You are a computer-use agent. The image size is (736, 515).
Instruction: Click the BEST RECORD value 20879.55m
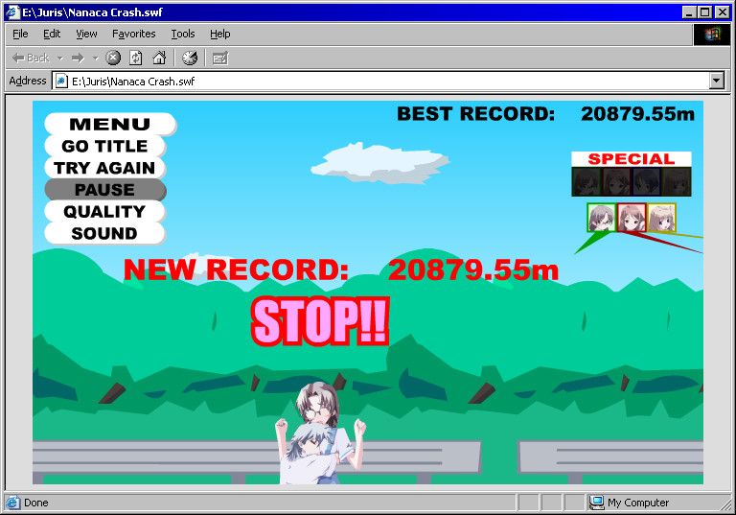coord(637,114)
